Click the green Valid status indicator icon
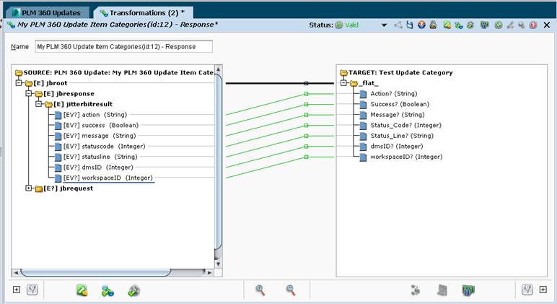This screenshot has height=304, width=557. coord(339,25)
